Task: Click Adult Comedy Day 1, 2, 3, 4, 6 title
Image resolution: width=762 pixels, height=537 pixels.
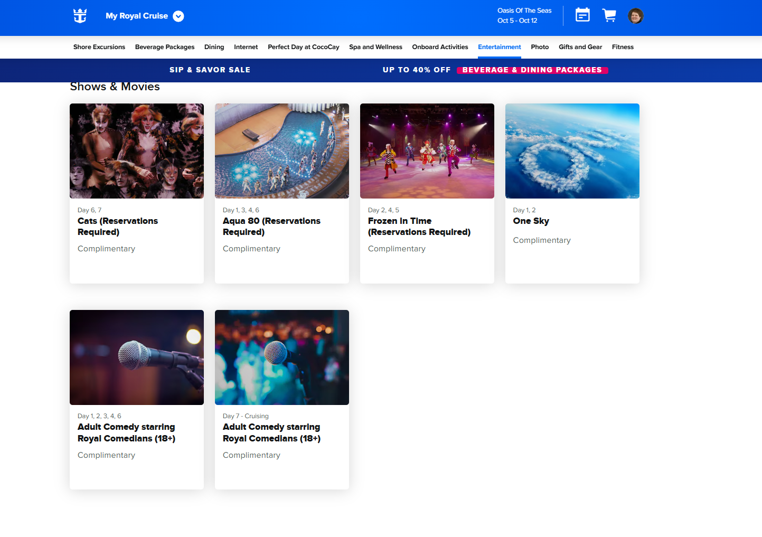Action: pyautogui.click(x=126, y=432)
